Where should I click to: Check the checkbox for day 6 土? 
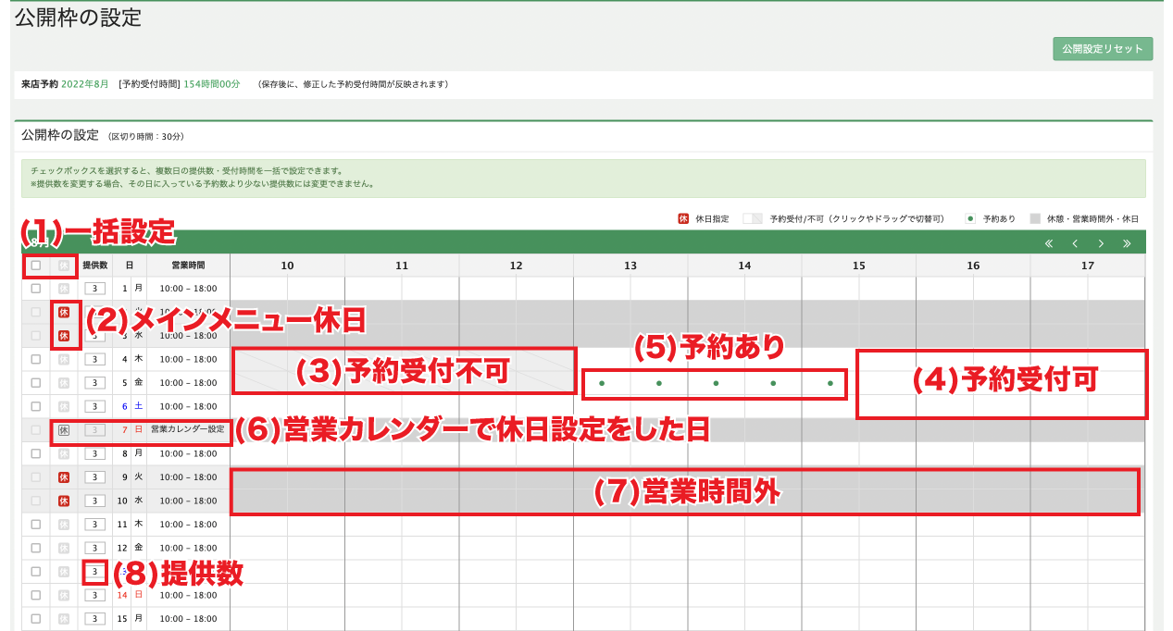(36, 406)
